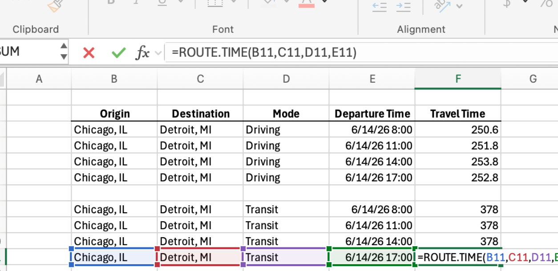The height and width of the screenshot is (271, 558).
Task: Select Transit departure 6/14/26 11:00 cell
Action: pyautogui.click(x=372, y=225)
